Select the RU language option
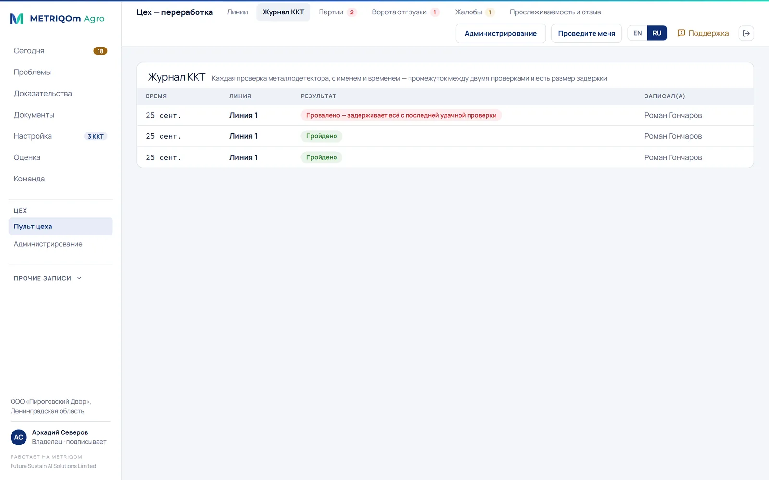 657,33
